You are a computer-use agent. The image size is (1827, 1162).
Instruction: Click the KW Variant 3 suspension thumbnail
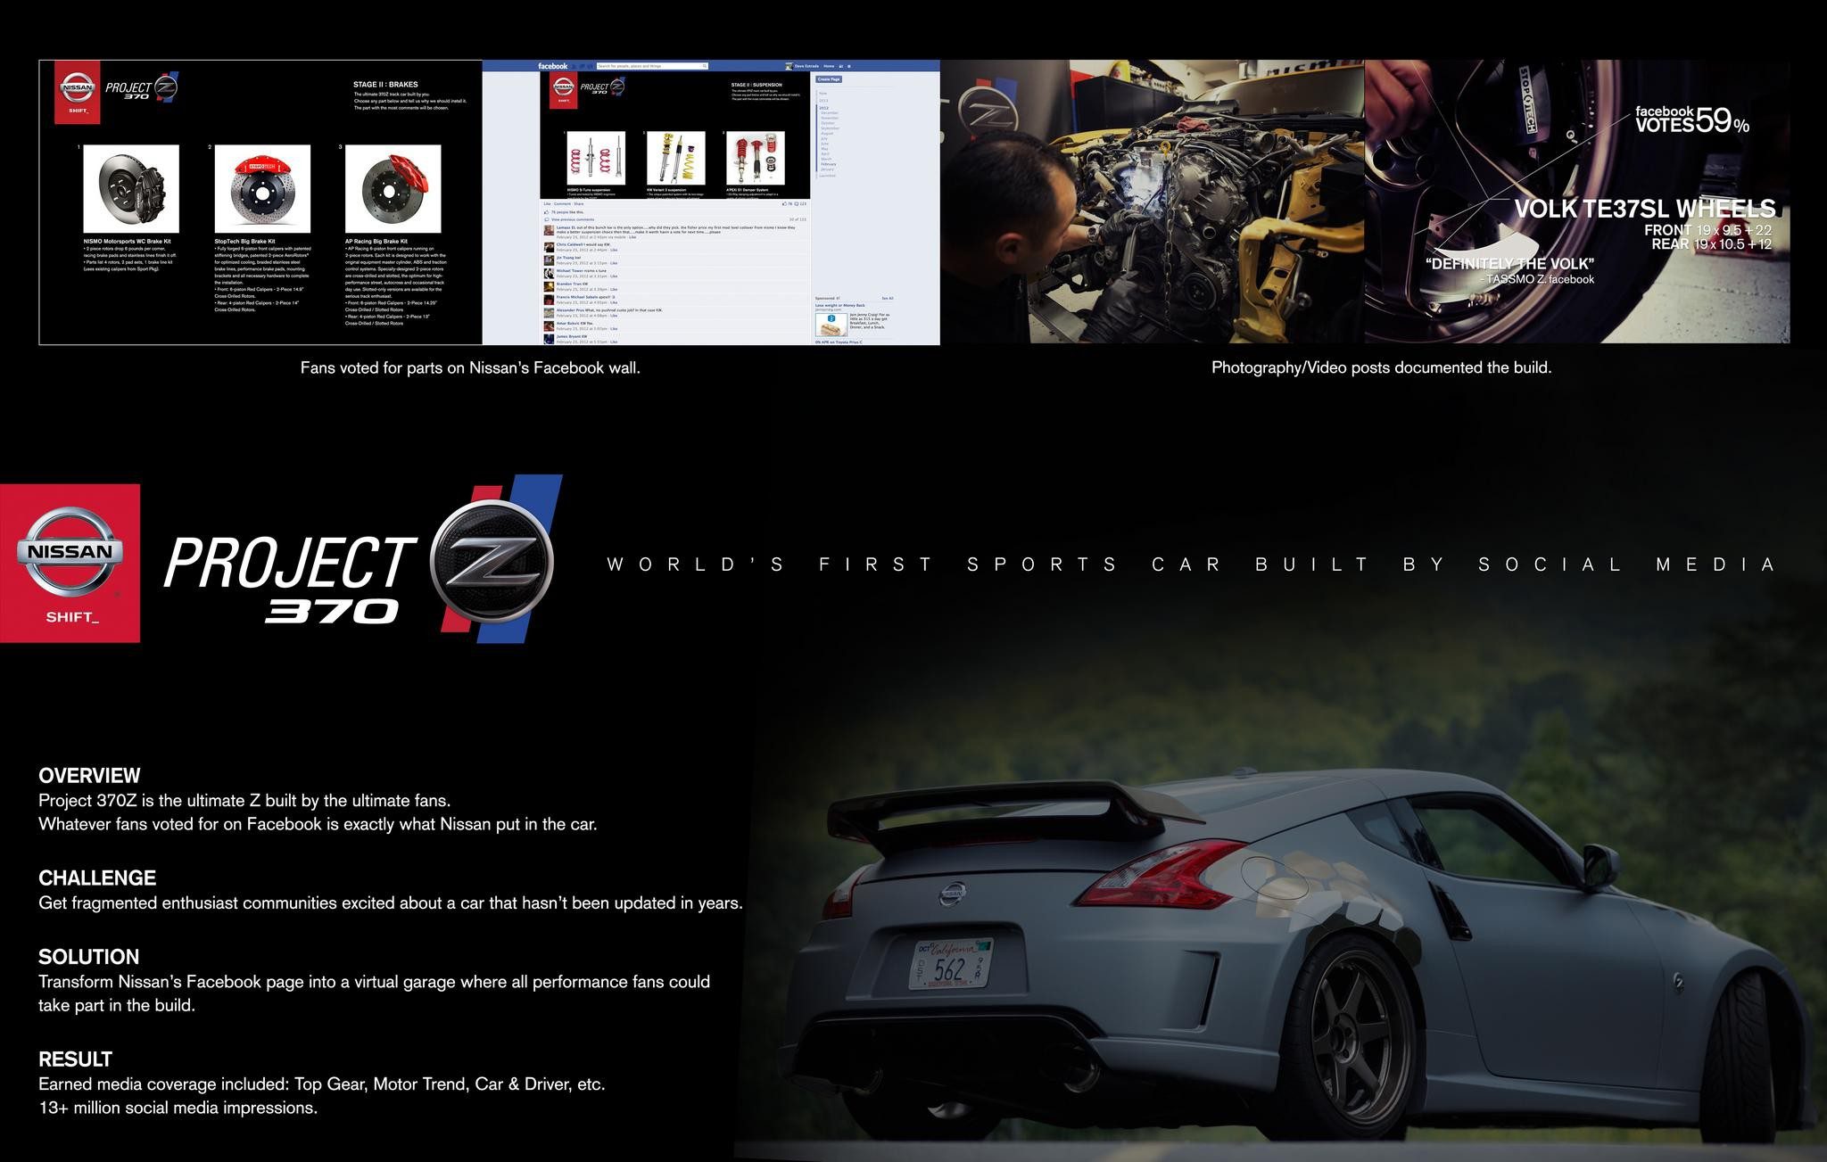click(x=676, y=158)
